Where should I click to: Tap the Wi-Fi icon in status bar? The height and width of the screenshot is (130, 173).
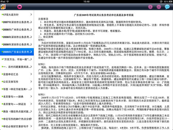click(8, 1)
